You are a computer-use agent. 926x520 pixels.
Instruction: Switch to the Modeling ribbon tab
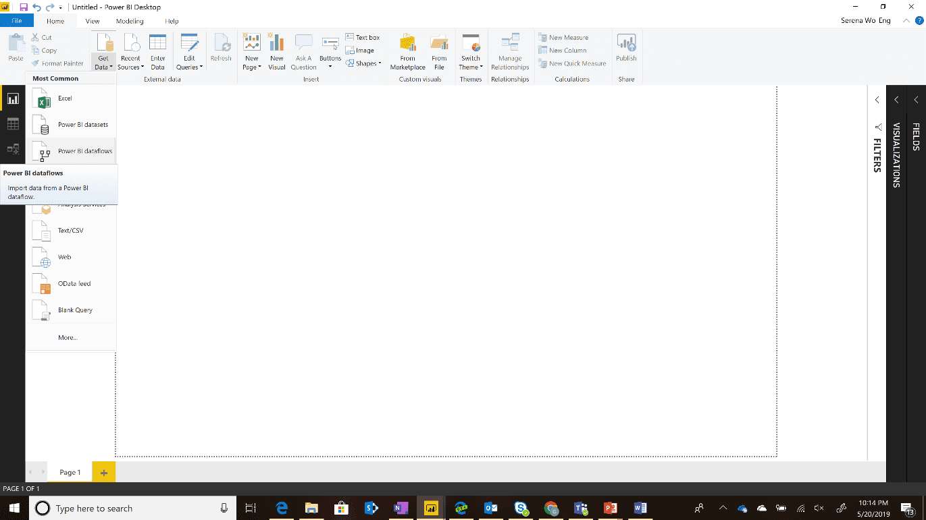130,21
